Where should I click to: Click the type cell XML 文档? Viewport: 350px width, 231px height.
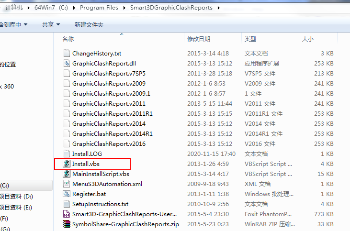(x=258, y=184)
